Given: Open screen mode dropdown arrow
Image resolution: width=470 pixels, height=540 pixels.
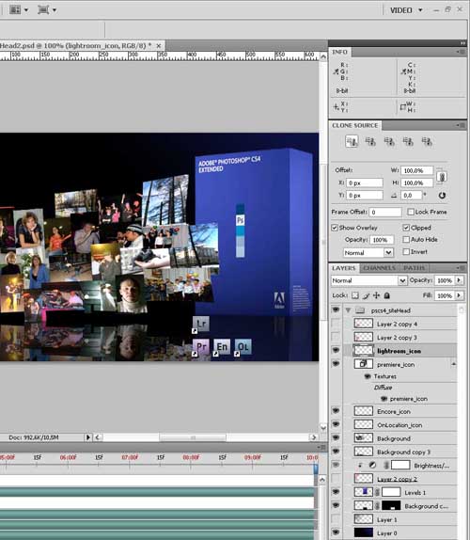Looking at the screenshot, I should pyautogui.click(x=55, y=10).
